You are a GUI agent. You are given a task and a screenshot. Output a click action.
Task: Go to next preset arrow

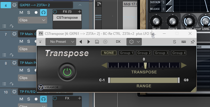point(89,42)
